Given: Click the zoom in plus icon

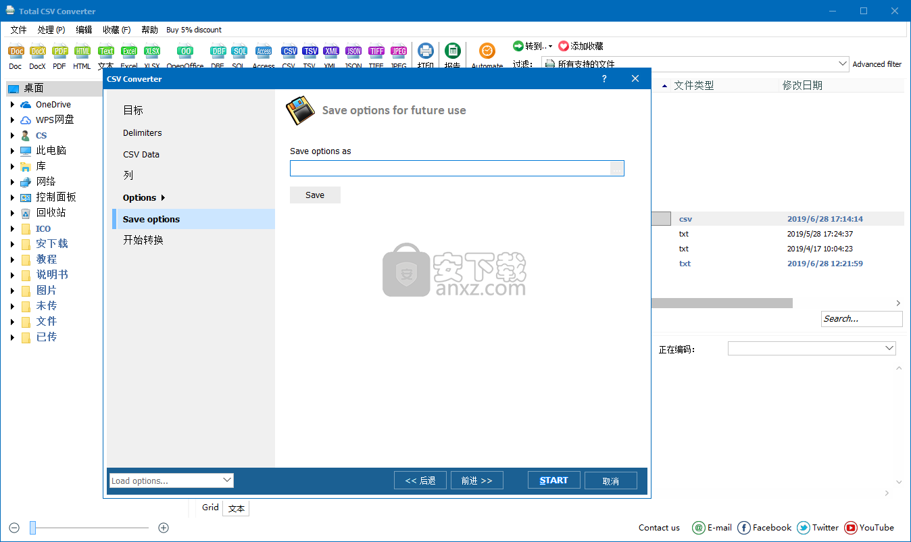Looking at the screenshot, I should point(164,528).
